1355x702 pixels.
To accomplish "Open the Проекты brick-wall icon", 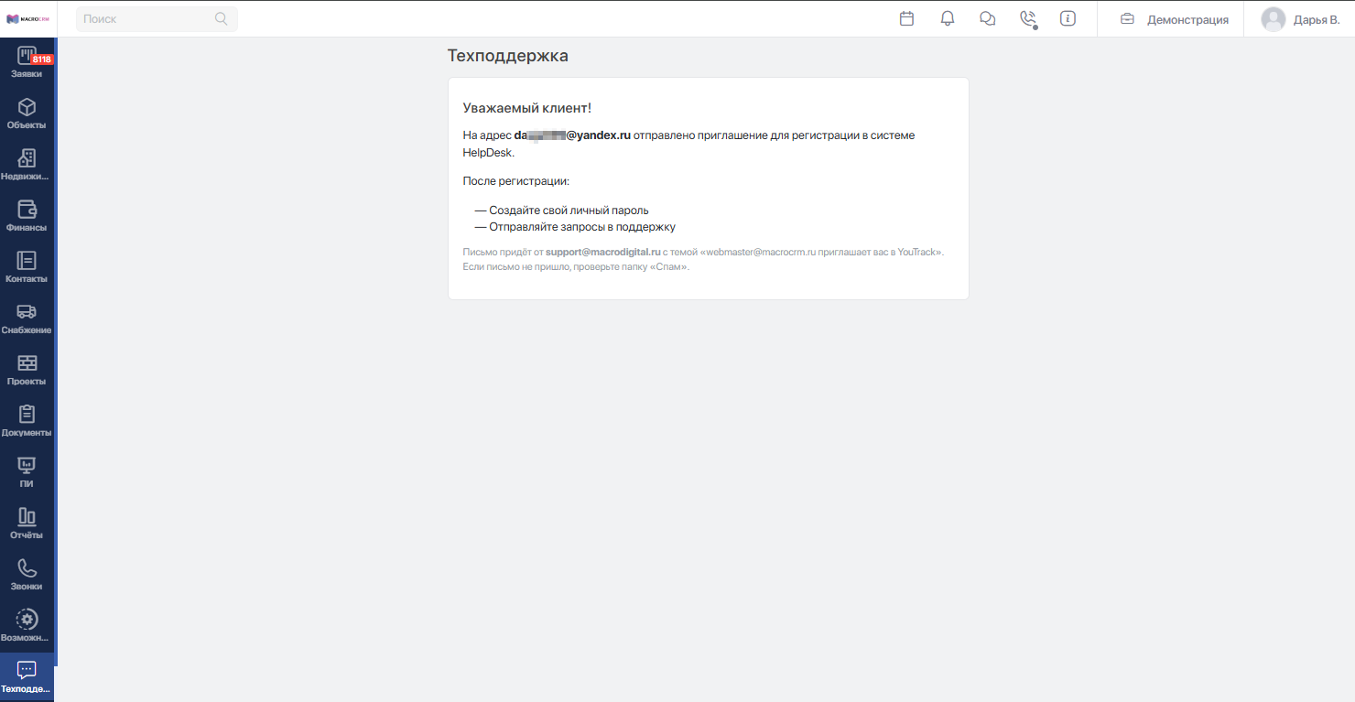I will (27, 371).
